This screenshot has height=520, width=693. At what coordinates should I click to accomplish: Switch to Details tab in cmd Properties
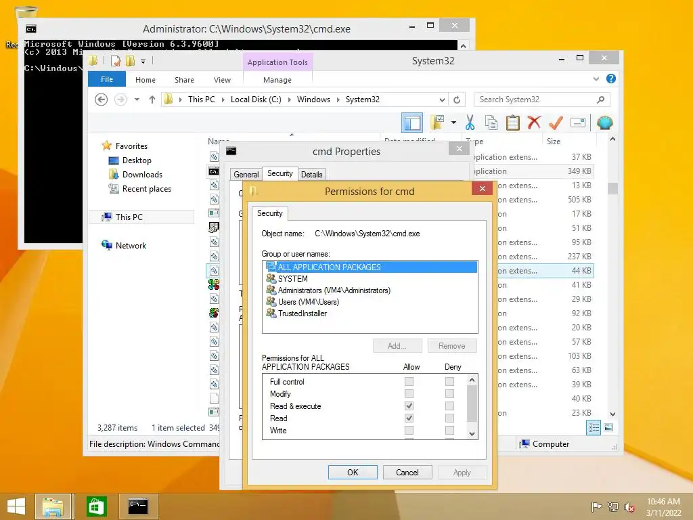pyautogui.click(x=311, y=174)
